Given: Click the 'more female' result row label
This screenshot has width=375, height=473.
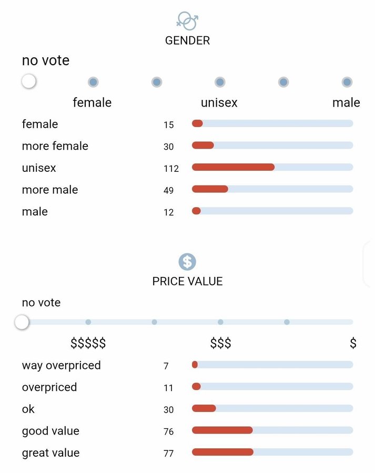Looking at the screenshot, I should point(55,146).
